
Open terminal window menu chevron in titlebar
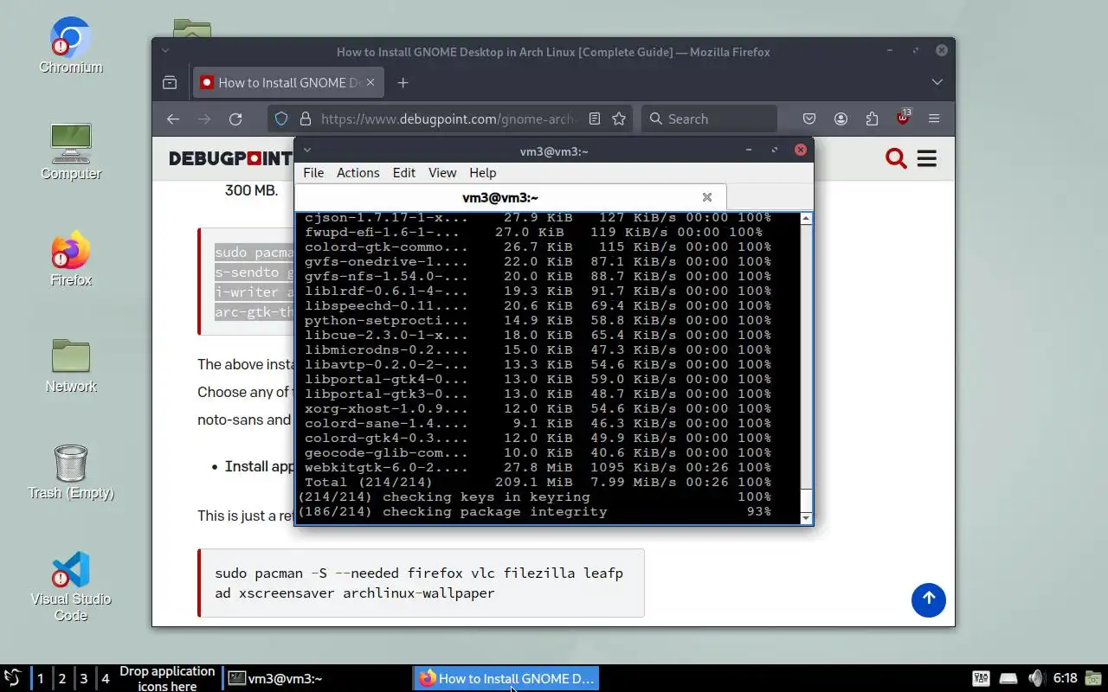point(306,151)
